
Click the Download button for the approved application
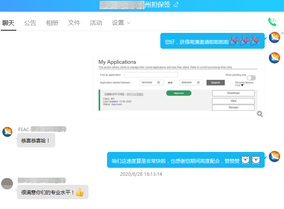coord(233,93)
